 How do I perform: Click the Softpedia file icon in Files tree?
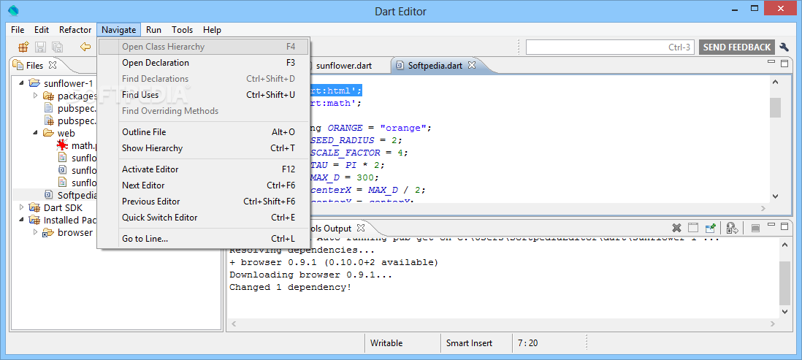(x=49, y=195)
